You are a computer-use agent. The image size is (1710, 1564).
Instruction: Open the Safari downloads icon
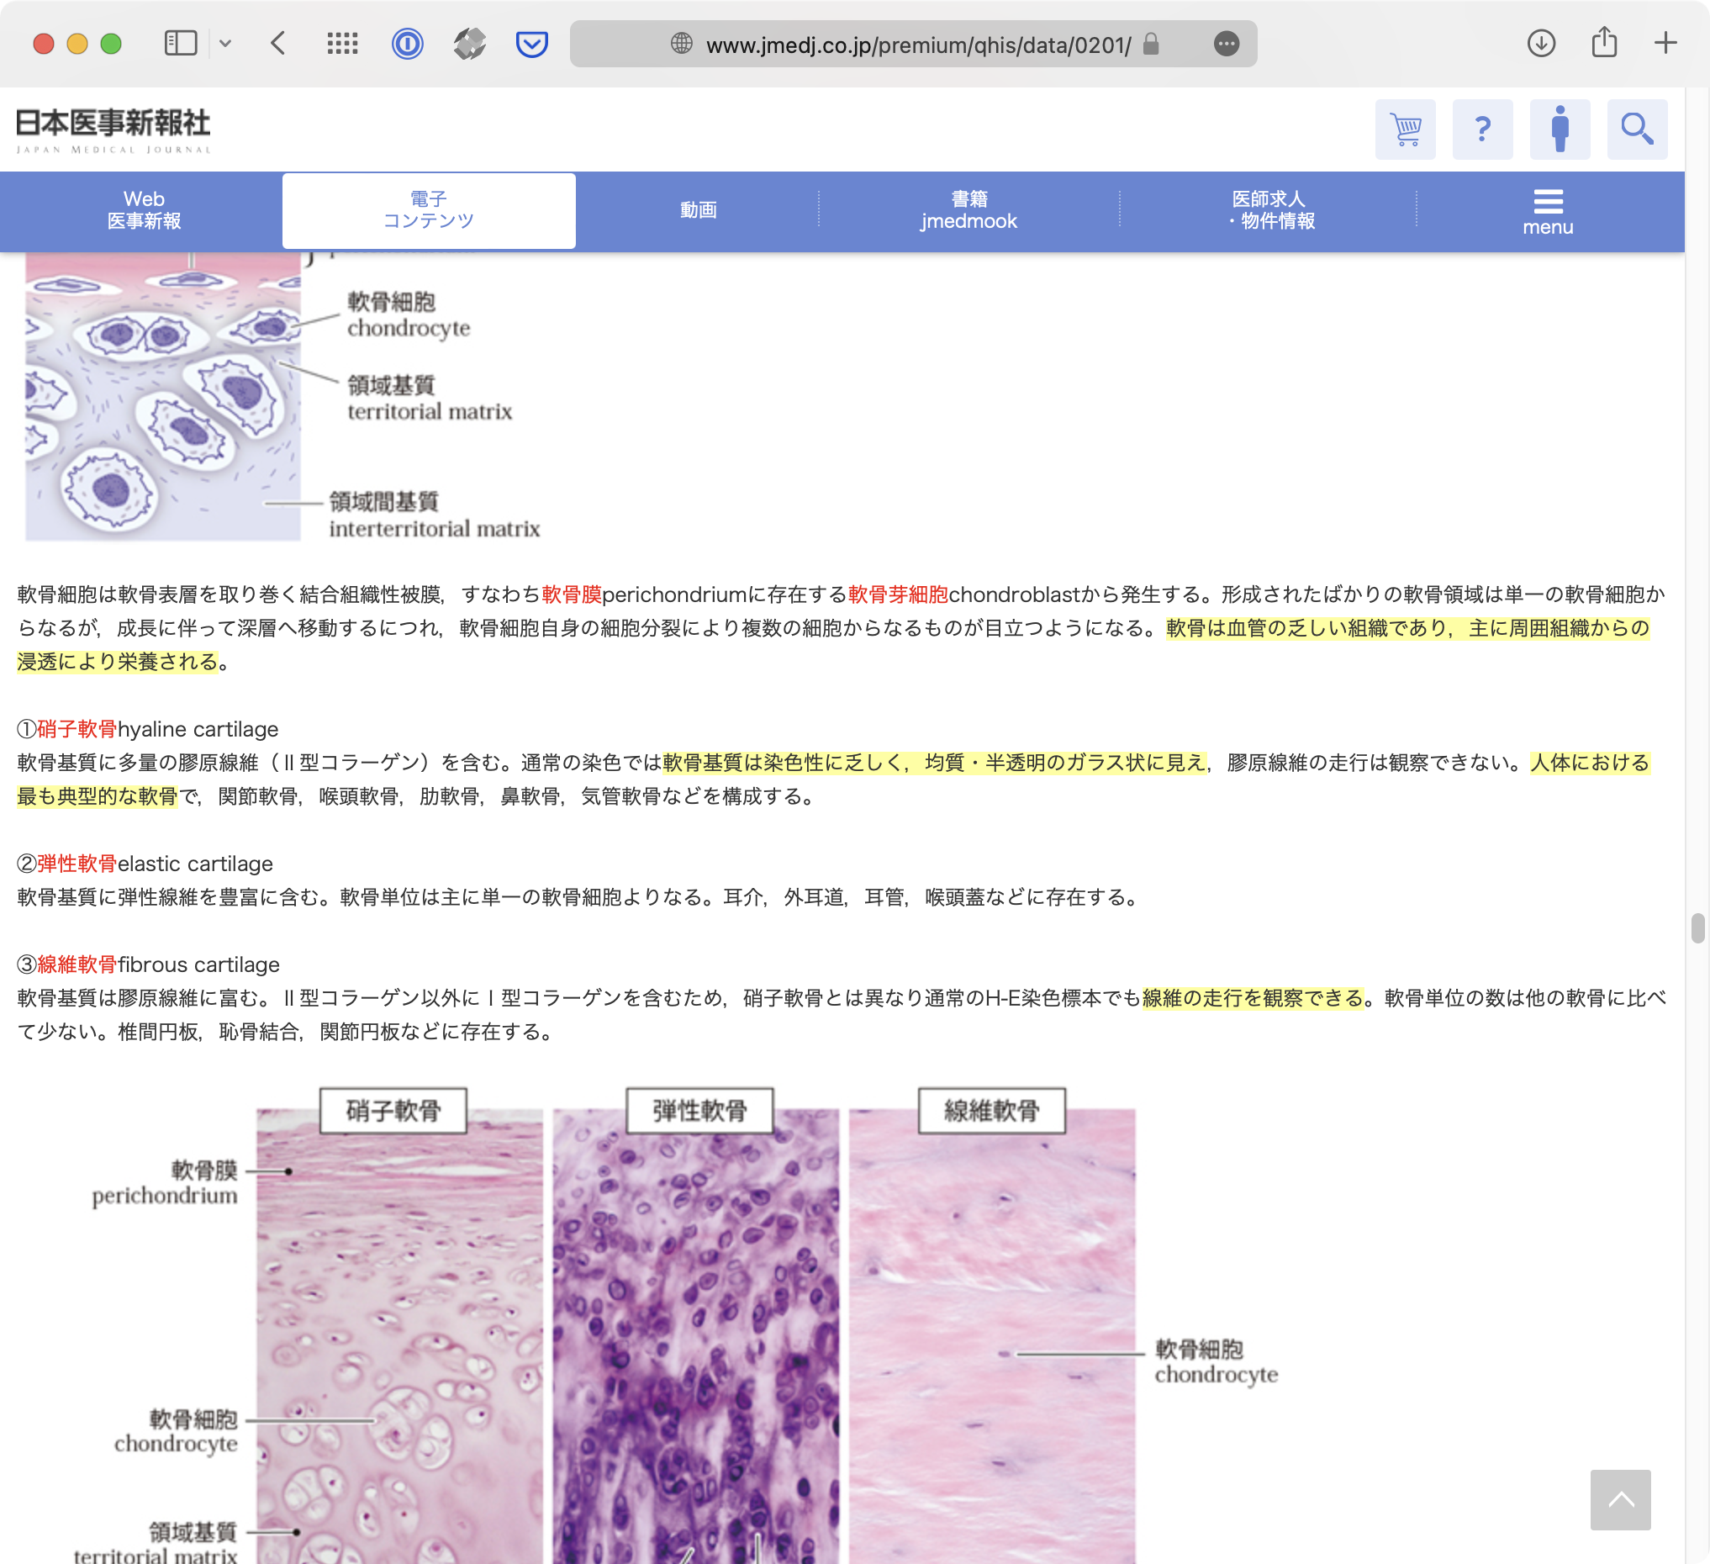point(1540,43)
